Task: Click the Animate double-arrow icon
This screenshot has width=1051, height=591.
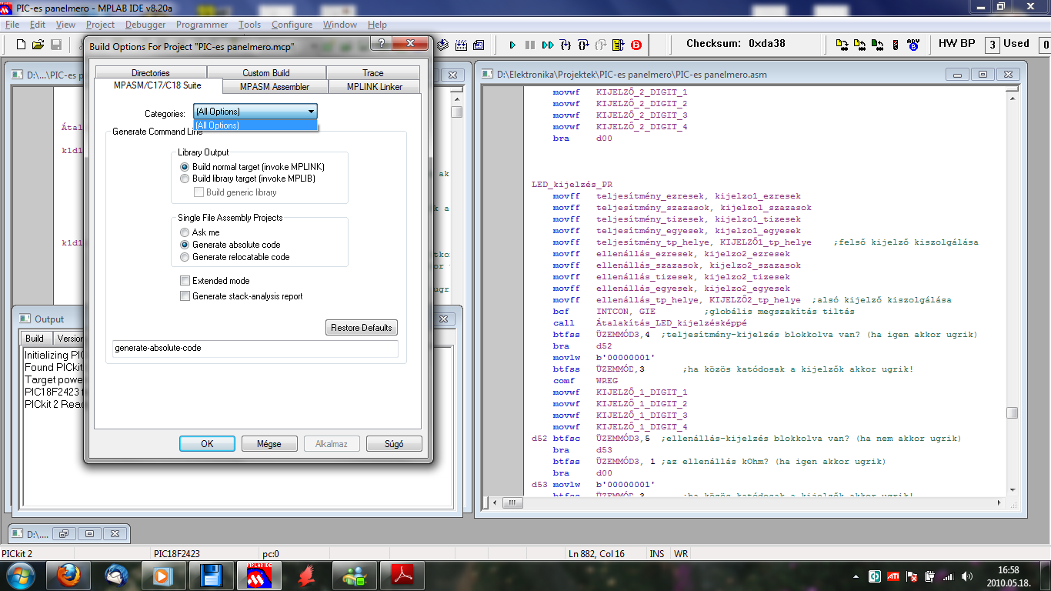Action: tap(548, 45)
